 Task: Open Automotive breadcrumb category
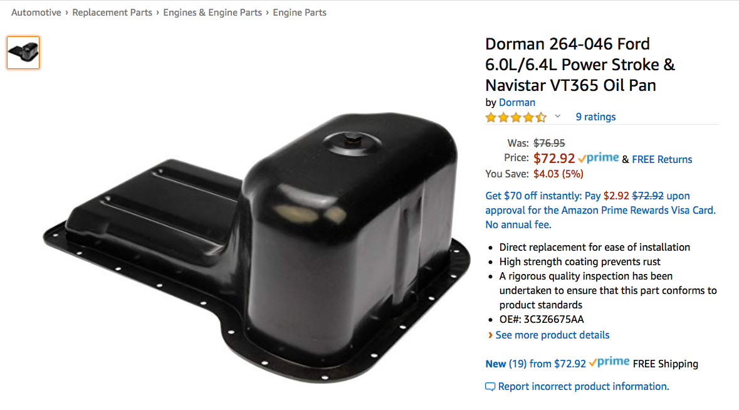(36, 13)
